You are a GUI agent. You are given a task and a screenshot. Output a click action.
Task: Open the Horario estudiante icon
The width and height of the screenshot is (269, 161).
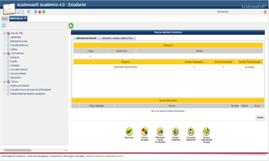pos(175,131)
